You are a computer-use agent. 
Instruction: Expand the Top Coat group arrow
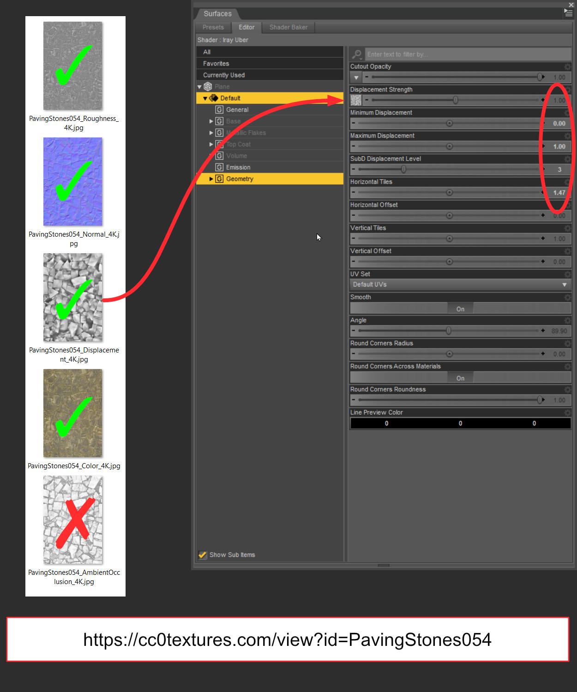coord(211,144)
